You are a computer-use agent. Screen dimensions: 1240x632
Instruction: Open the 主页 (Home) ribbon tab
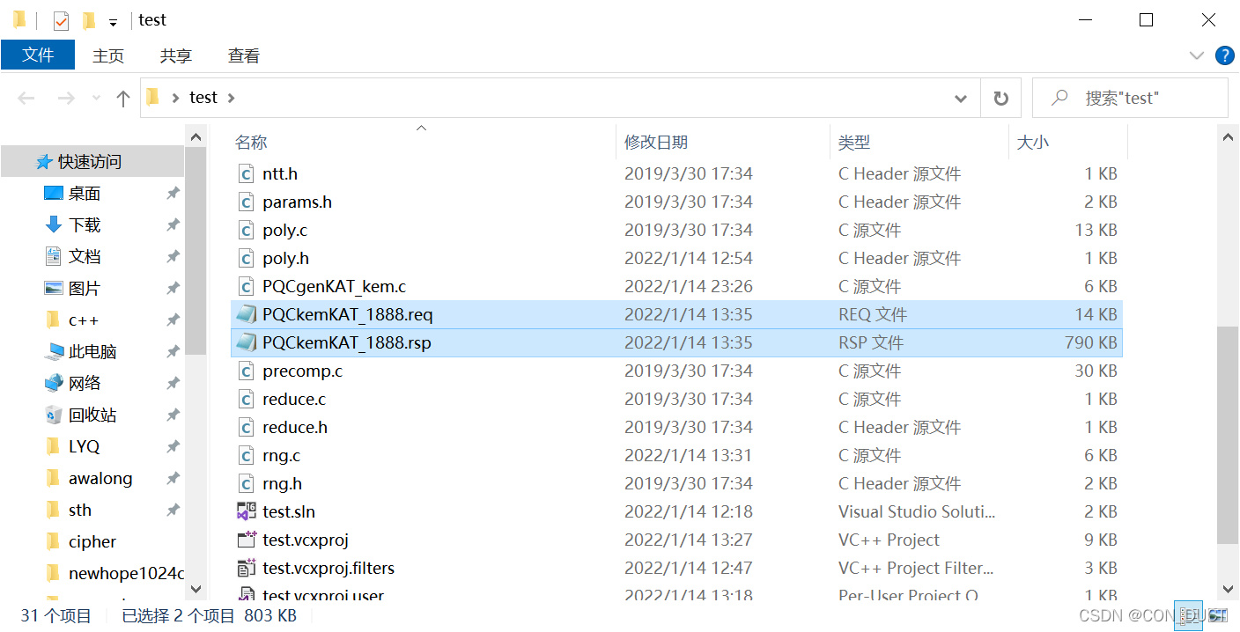click(x=108, y=55)
